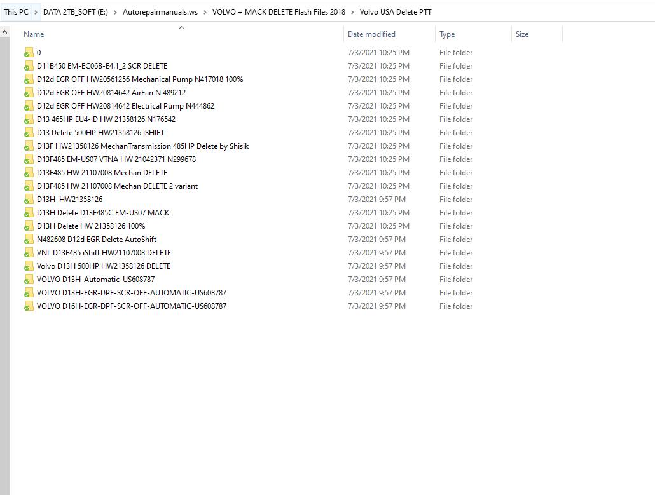Select D11B450 EM-EC06B-E4.1_2 SCR DELETE folder name
This screenshot has width=655, height=495.
102,66
